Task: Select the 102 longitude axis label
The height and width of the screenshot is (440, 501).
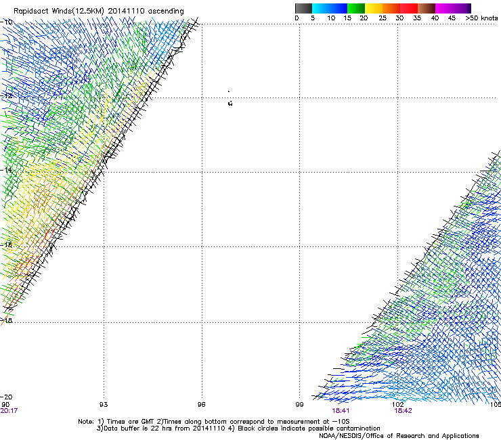Action: (397, 405)
